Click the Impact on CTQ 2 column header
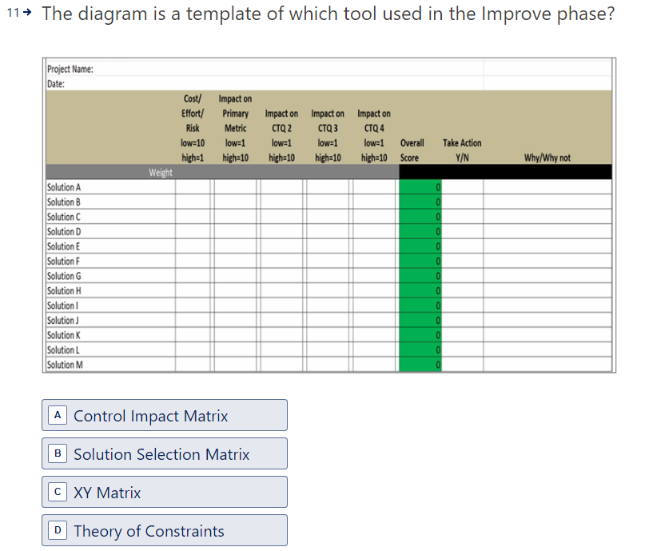Screen dimensions: 645x551 tap(281, 128)
